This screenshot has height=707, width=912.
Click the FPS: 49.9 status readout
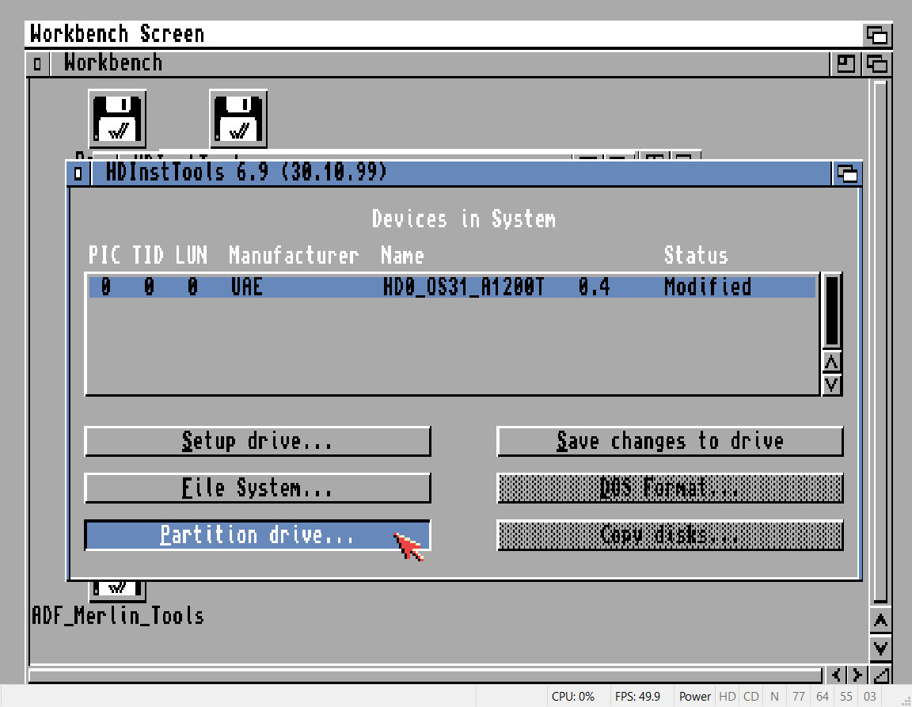tap(638, 697)
